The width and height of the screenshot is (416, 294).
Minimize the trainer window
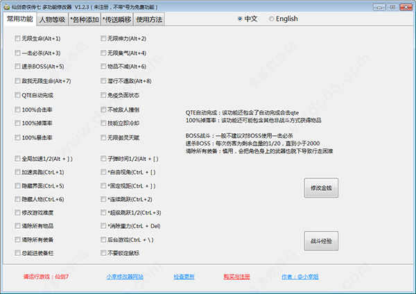click(x=379, y=7)
